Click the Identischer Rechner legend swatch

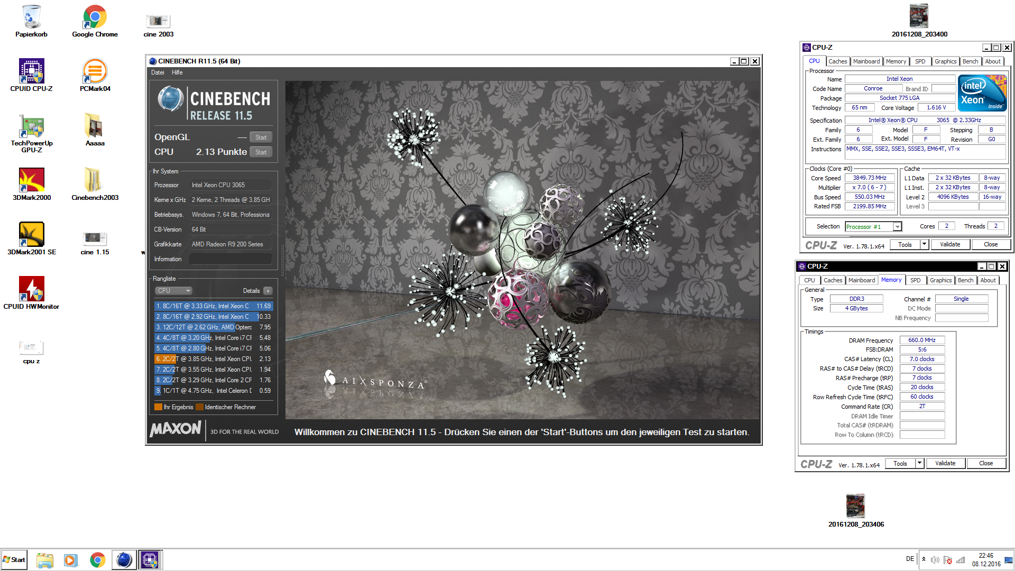pos(199,407)
